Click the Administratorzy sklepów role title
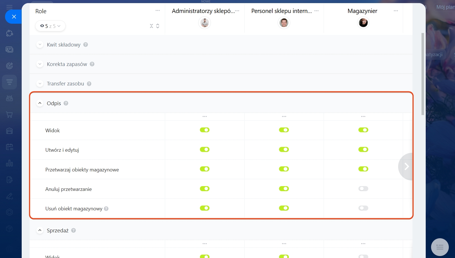The image size is (455, 258). tap(203, 11)
